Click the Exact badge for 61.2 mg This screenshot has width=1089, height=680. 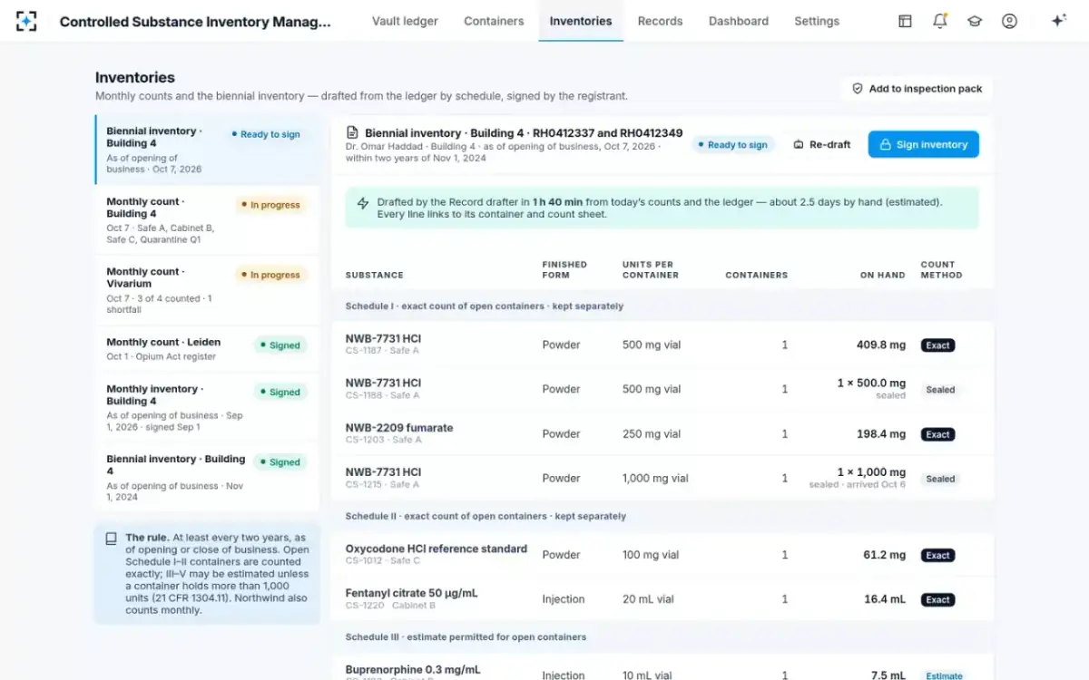click(937, 556)
